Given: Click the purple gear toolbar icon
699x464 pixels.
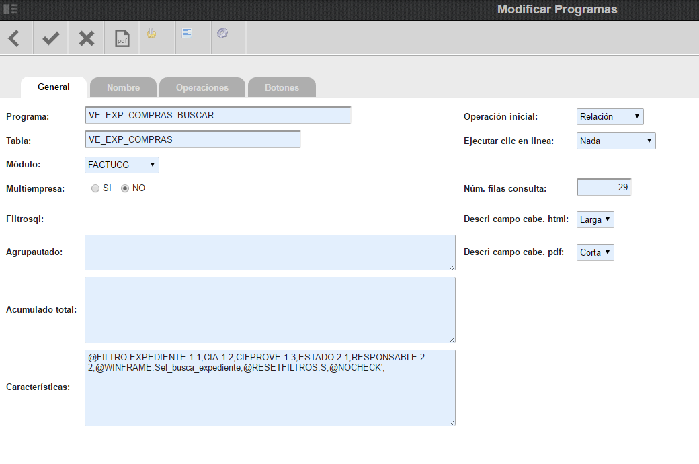Looking at the screenshot, I should pos(222,33).
